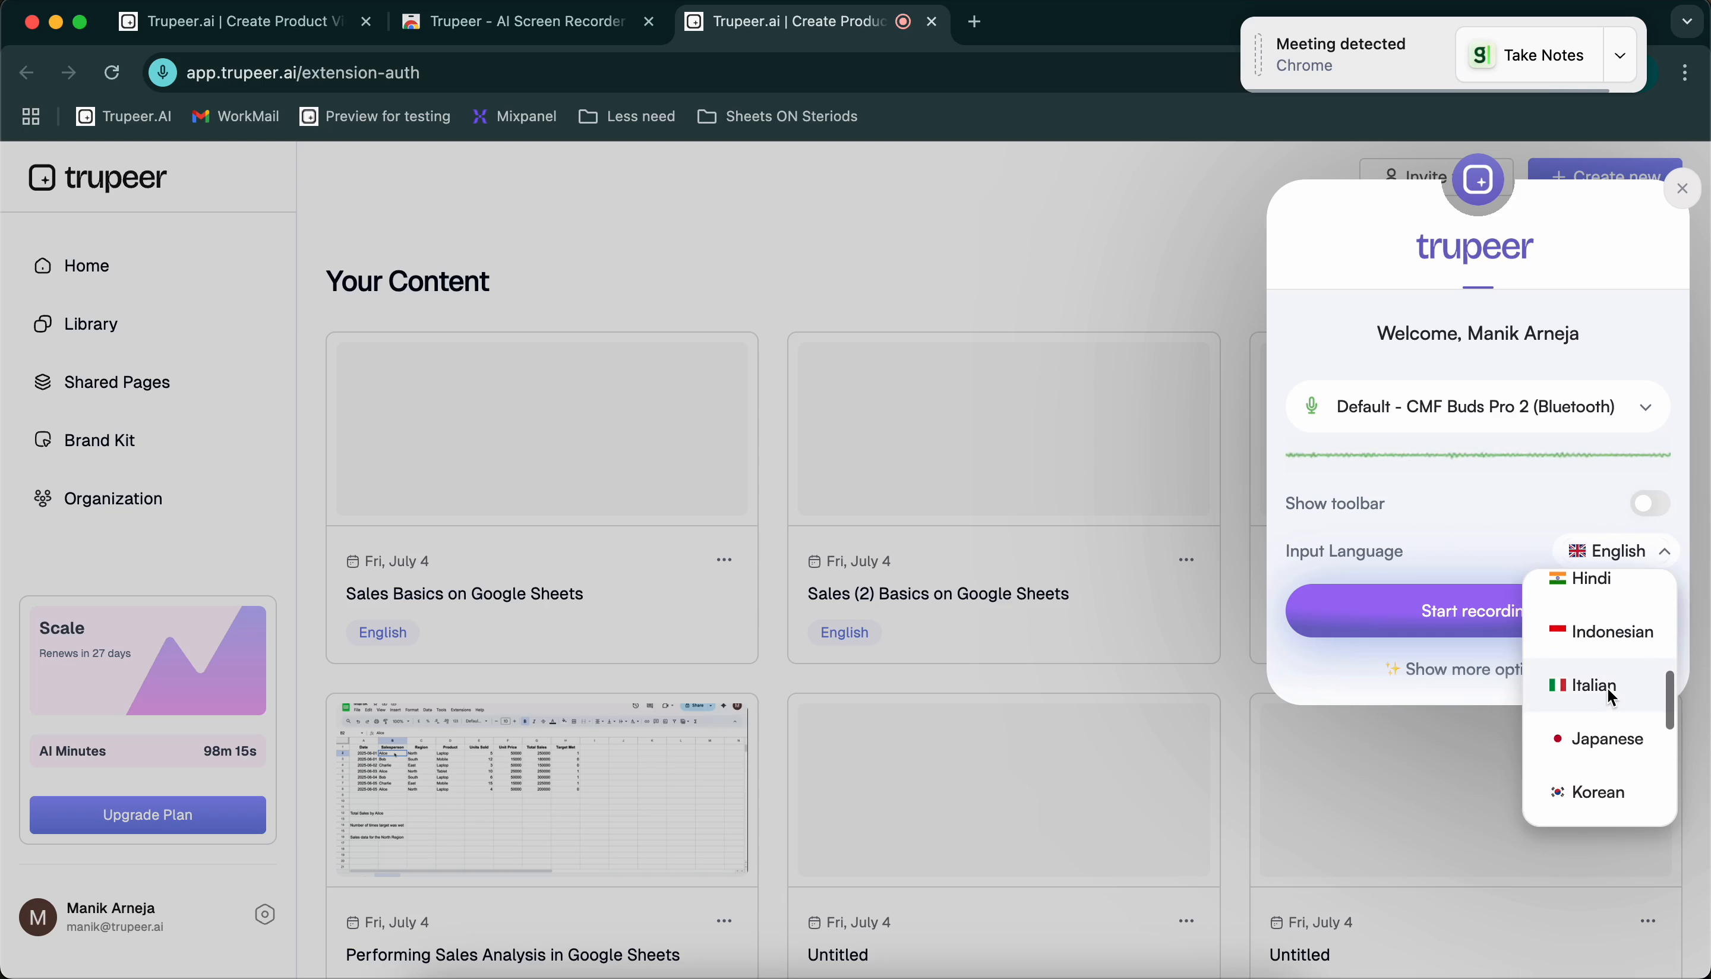Open Library from the sidebar
1711x979 pixels.
pyautogui.click(x=42, y=323)
